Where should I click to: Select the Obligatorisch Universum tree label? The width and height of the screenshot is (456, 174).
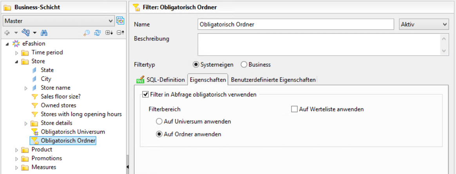[x=73, y=132]
